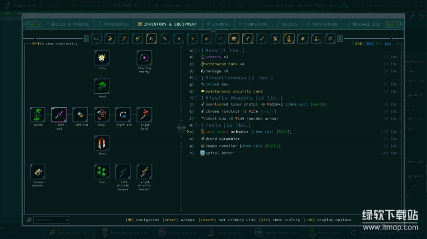
Task: Select the left hand weapon slot
Action: [x=59, y=114]
